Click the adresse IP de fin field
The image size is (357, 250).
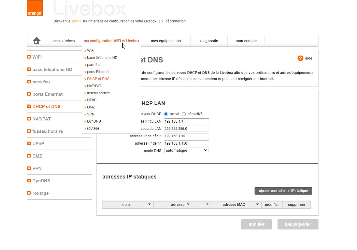coord(187,143)
